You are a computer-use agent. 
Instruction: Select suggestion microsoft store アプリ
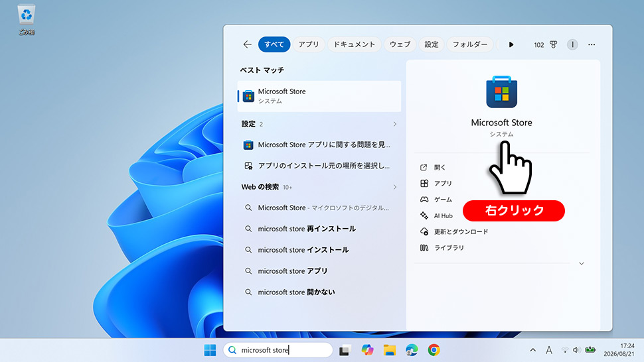(319, 271)
